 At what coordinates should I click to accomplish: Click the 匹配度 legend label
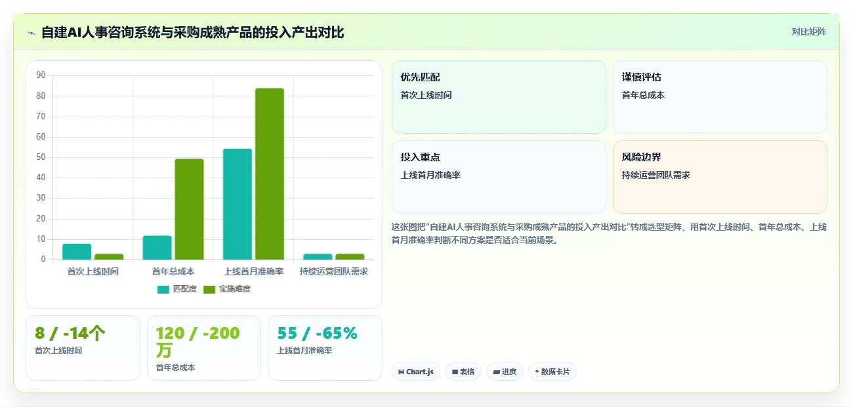pyautogui.click(x=184, y=289)
